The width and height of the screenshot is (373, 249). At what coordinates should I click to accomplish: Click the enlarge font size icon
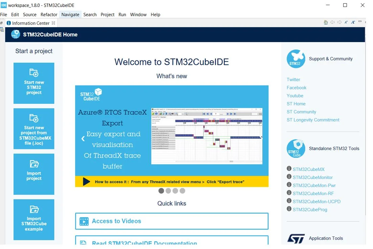353,22
